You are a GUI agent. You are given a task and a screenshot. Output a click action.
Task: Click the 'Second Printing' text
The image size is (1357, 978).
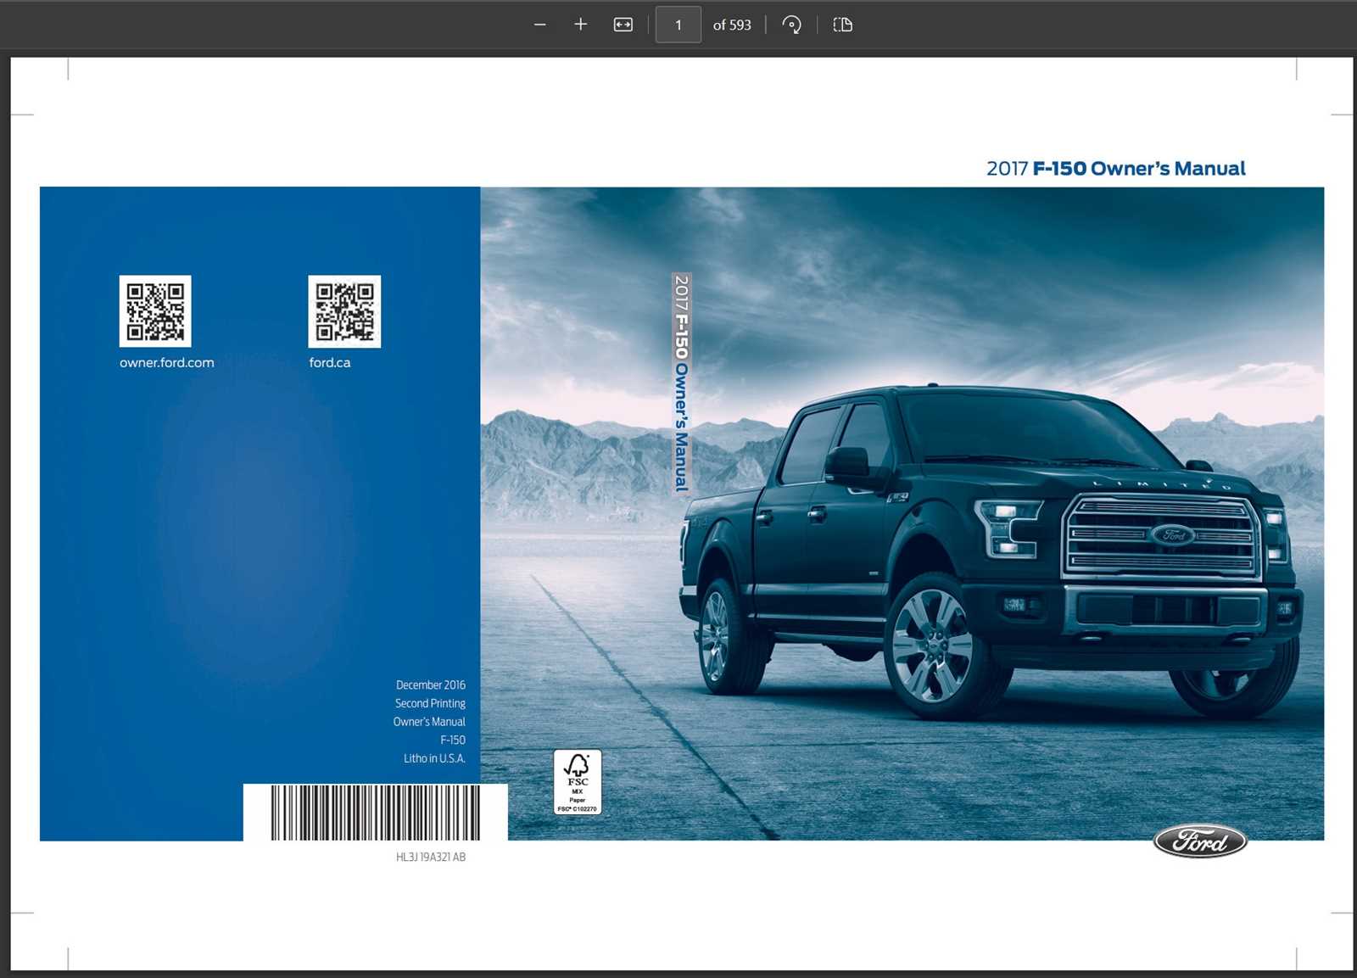pos(430,703)
